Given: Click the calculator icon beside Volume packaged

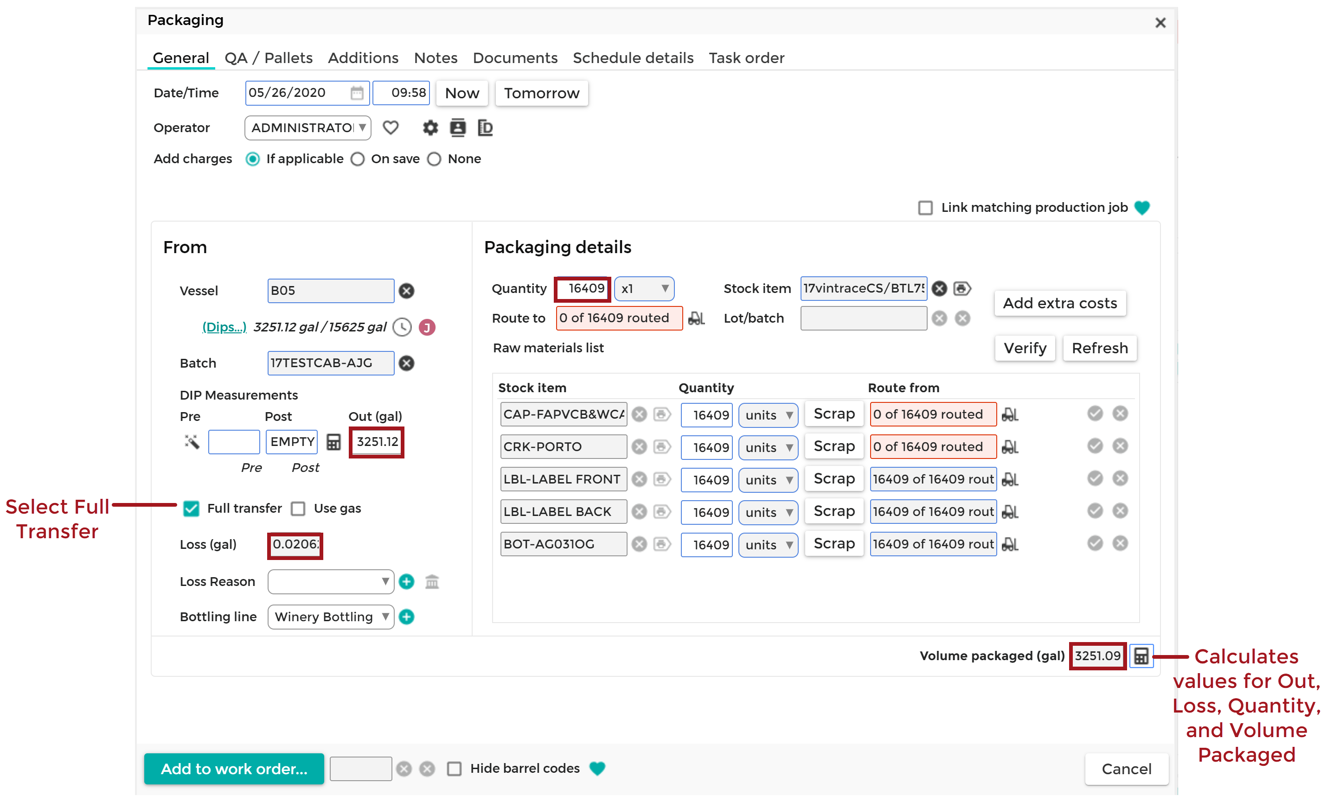Looking at the screenshot, I should click(1141, 656).
